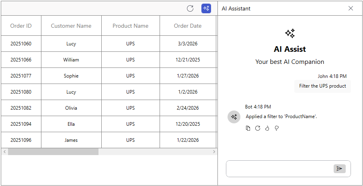
Task: Click the scrollbar right arrow
Action: click(x=214, y=152)
